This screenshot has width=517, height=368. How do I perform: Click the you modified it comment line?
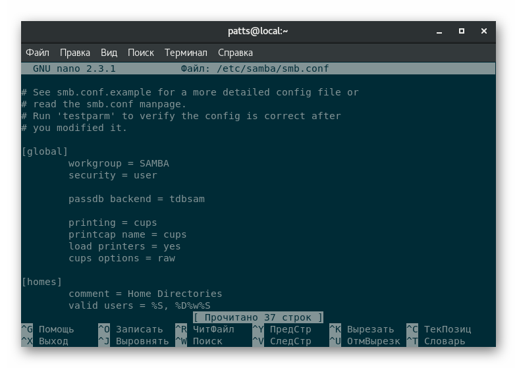74,128
